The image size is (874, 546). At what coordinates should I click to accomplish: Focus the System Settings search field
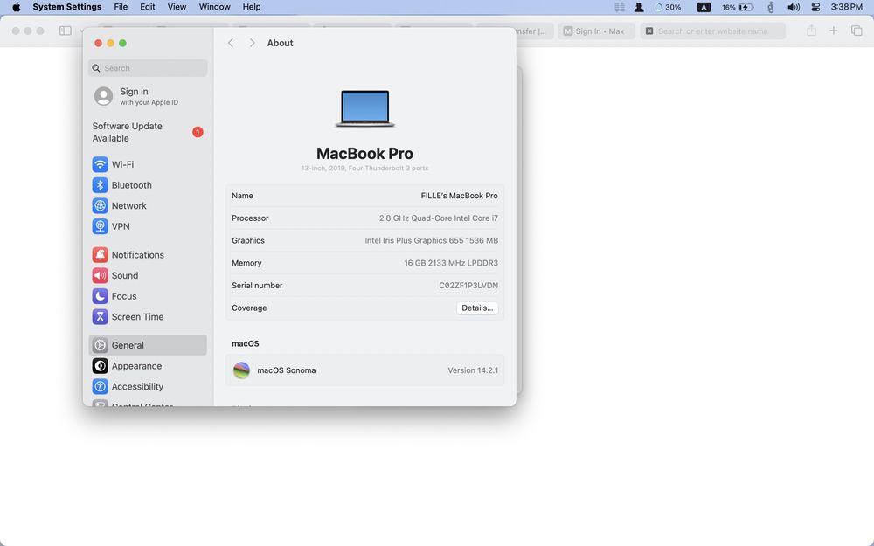pos(147,68)
